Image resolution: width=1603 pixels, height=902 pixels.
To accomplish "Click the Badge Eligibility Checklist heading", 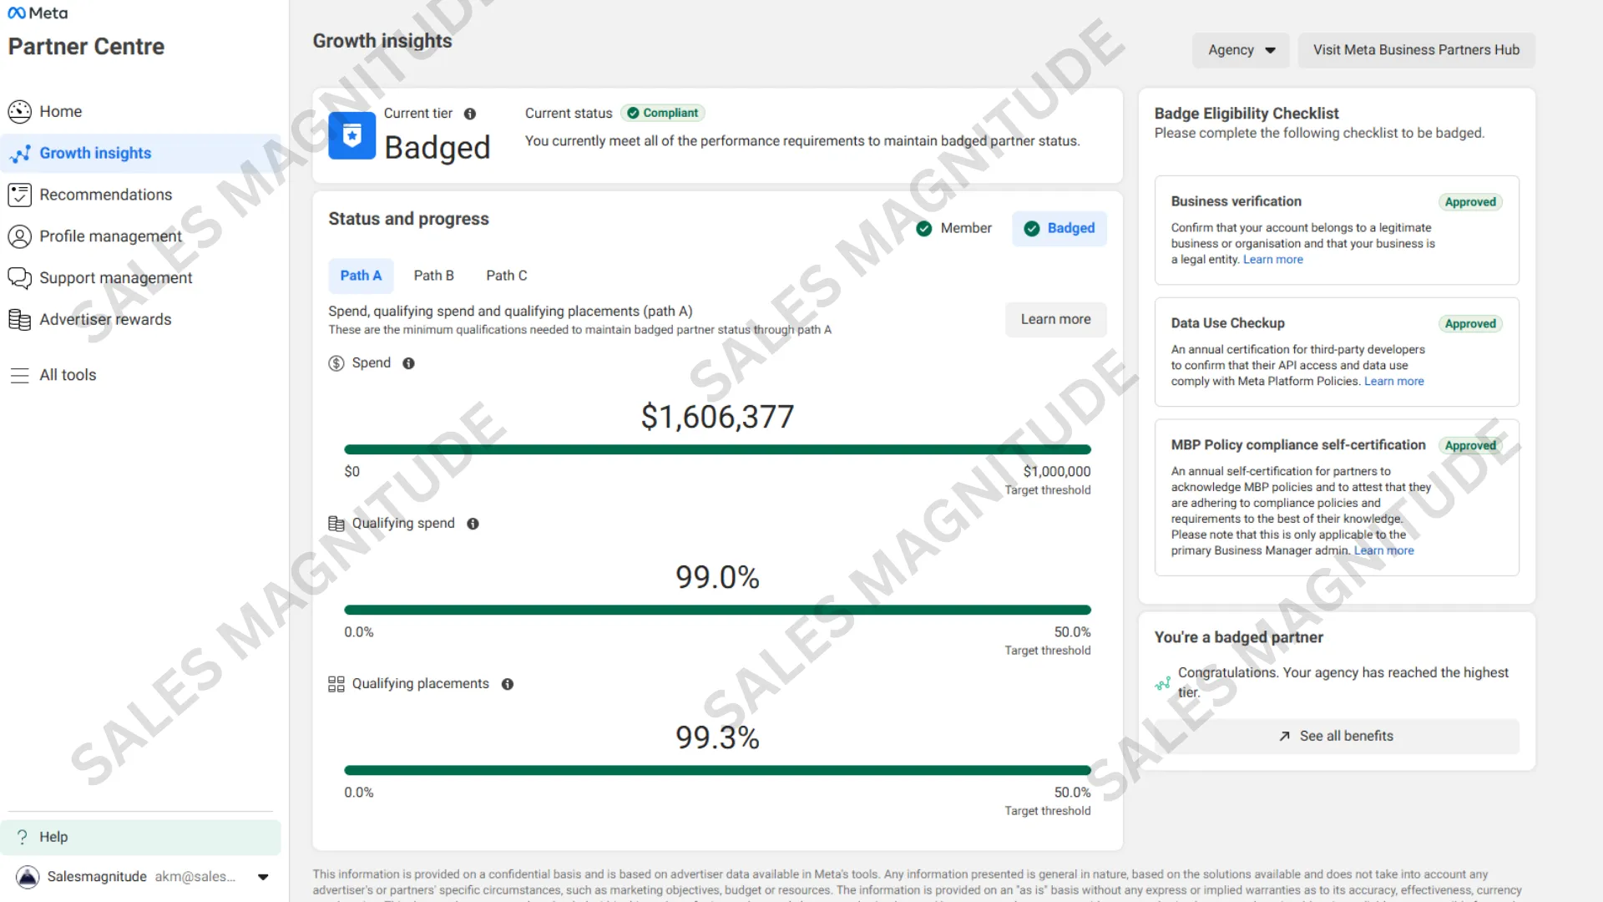I will click(1246, 114).
